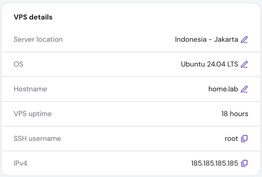Screen dimensions: 262x177
Task: Select the VPS uptime row
Action: [x=33, y=114]
